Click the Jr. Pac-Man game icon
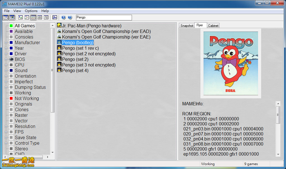The image size is (286, 169). [x=59, y=26]
